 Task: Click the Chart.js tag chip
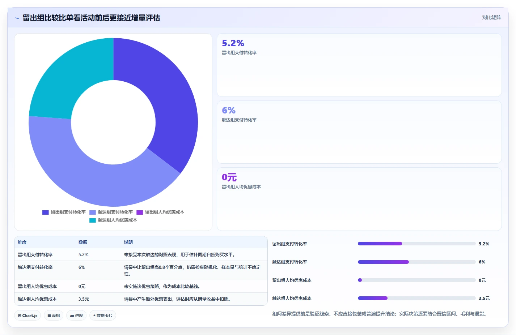[x=28, y=315]
